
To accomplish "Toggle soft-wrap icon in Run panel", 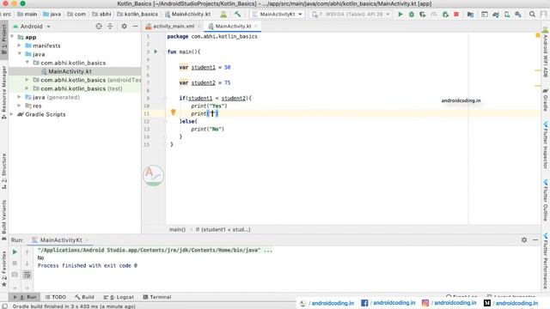I will 27,275.
